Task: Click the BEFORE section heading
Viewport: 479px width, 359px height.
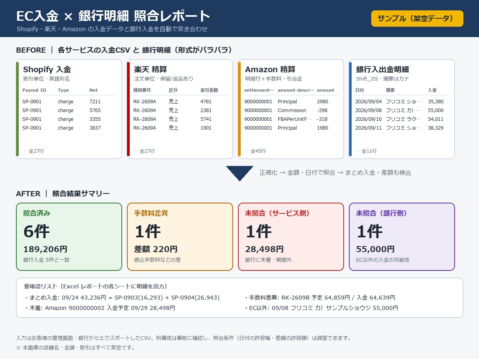Action: coord(124,50)
